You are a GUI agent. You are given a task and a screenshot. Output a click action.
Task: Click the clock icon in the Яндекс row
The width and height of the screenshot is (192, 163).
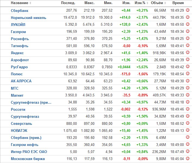click(x=188, y=53)
